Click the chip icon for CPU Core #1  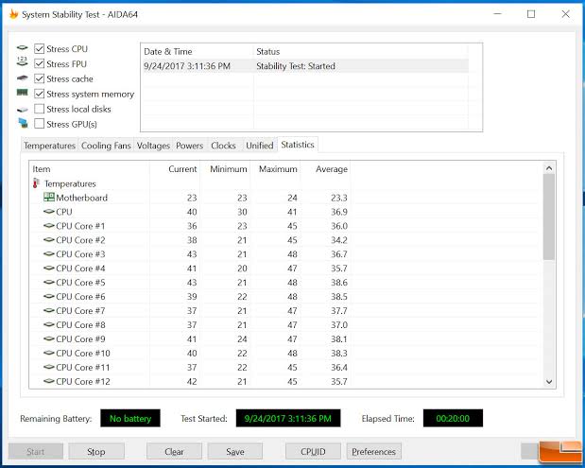[49, 225]
